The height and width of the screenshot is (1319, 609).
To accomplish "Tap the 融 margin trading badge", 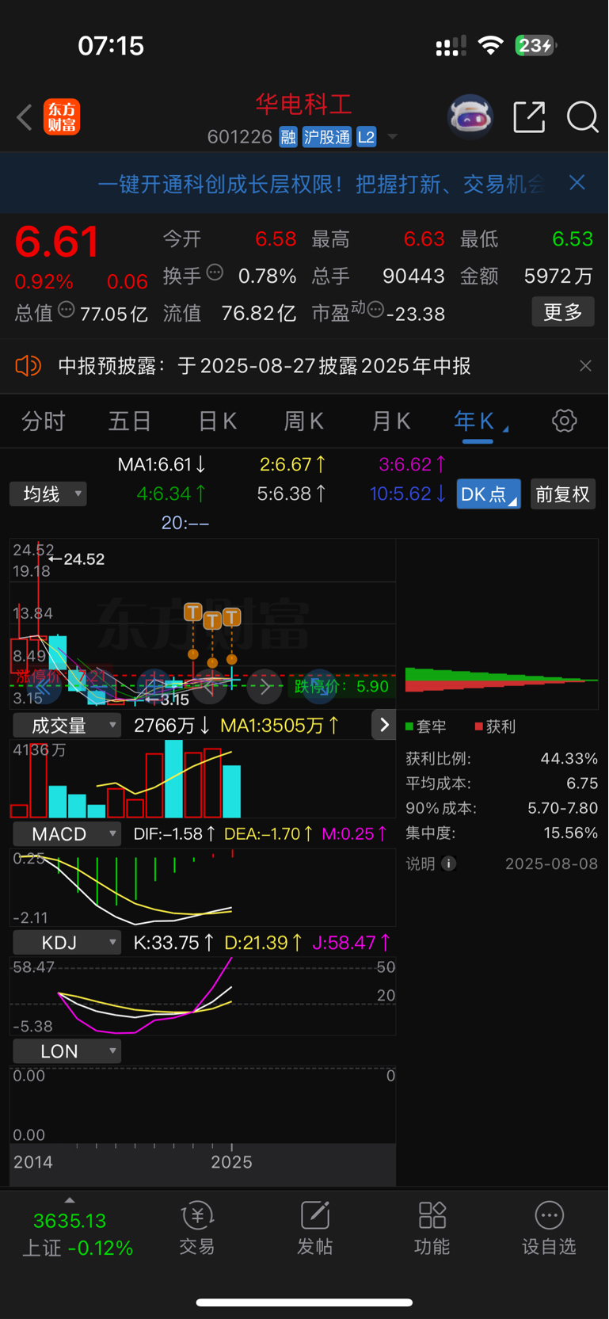I will point(288,137).
